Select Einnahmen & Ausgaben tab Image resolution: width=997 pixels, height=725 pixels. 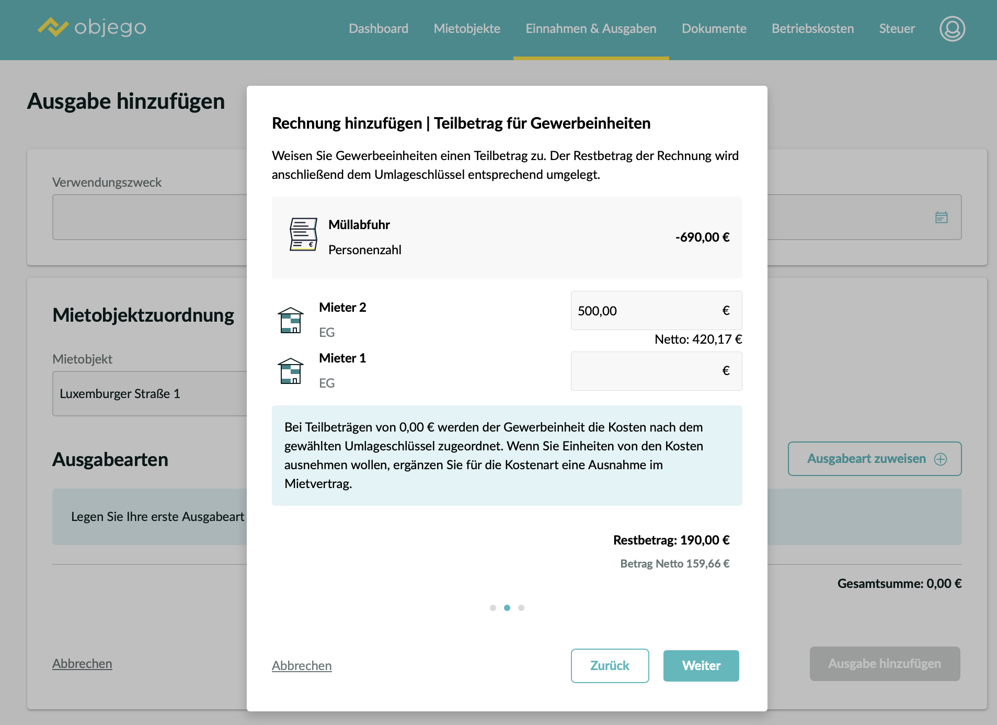(591, 29)
